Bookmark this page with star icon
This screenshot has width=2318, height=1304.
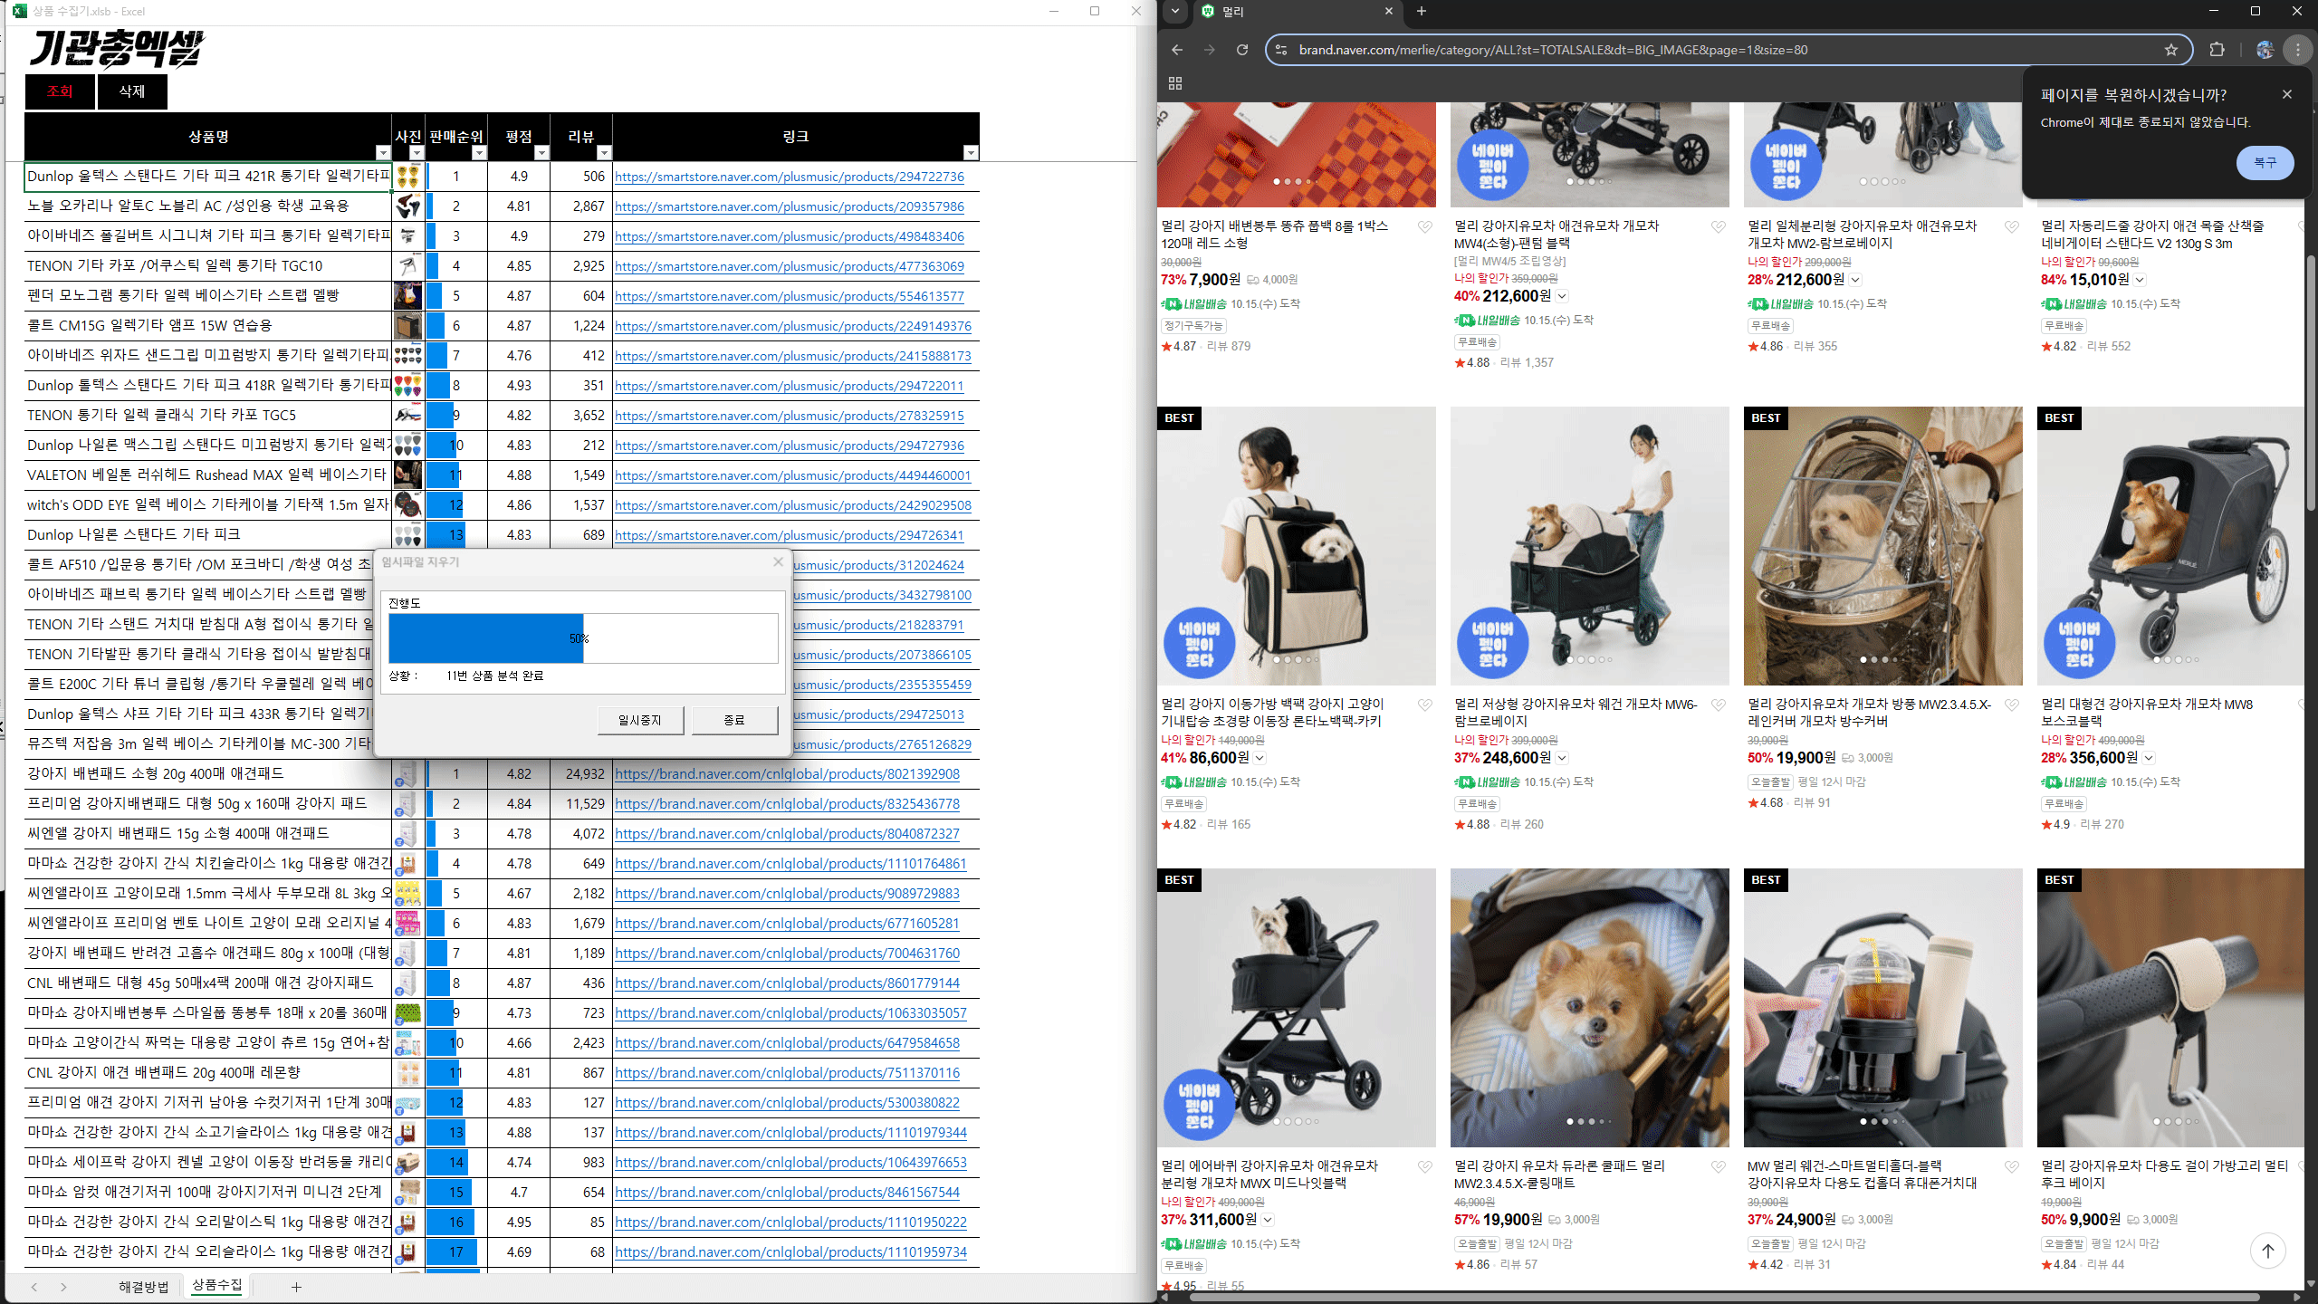point(2170,50)
